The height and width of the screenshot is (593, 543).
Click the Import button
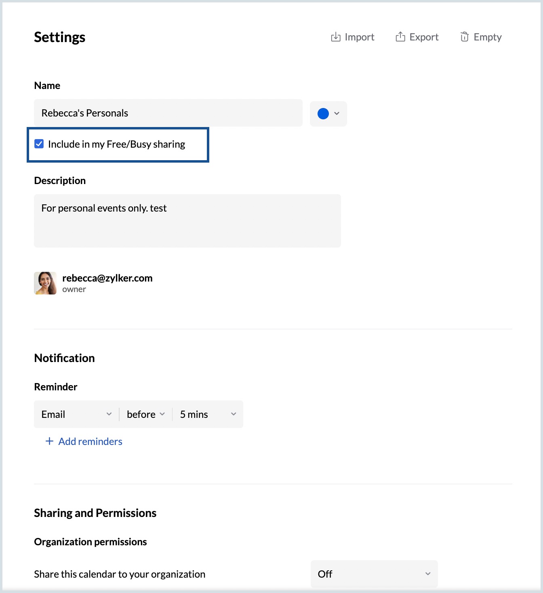point(353,37)
